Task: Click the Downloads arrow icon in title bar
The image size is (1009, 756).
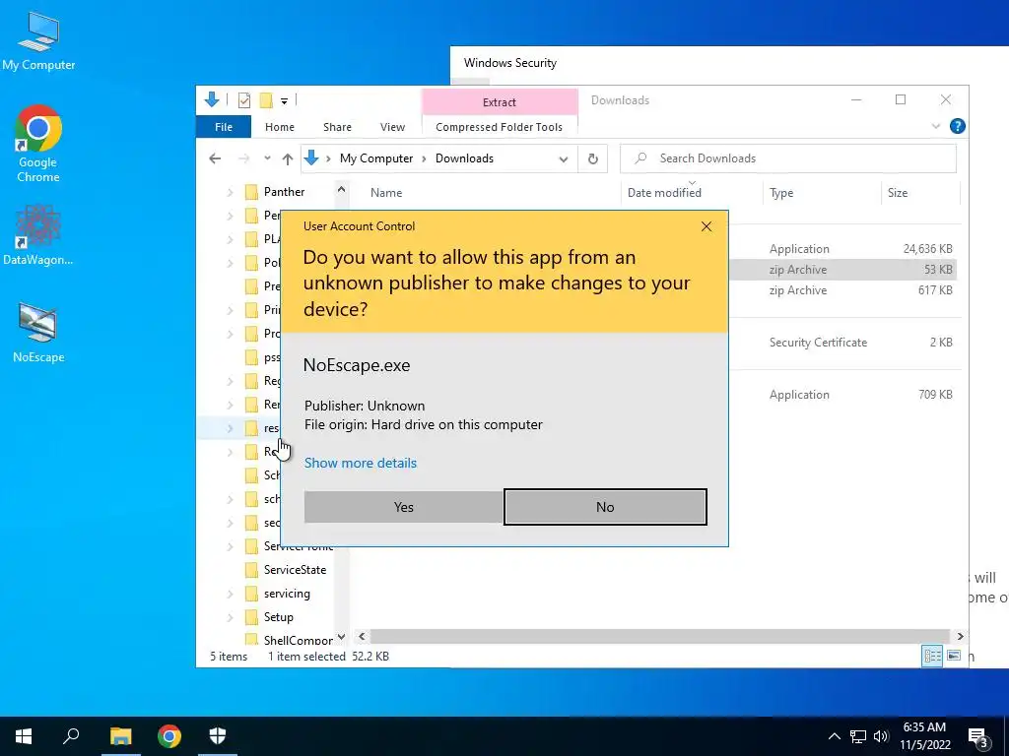Action: [x=212, y=99]
